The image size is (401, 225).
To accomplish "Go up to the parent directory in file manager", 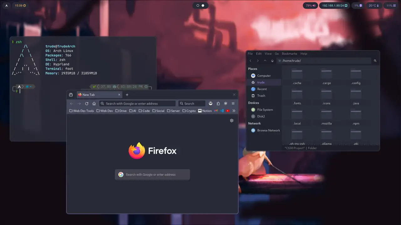I will [x=265, y=61].
